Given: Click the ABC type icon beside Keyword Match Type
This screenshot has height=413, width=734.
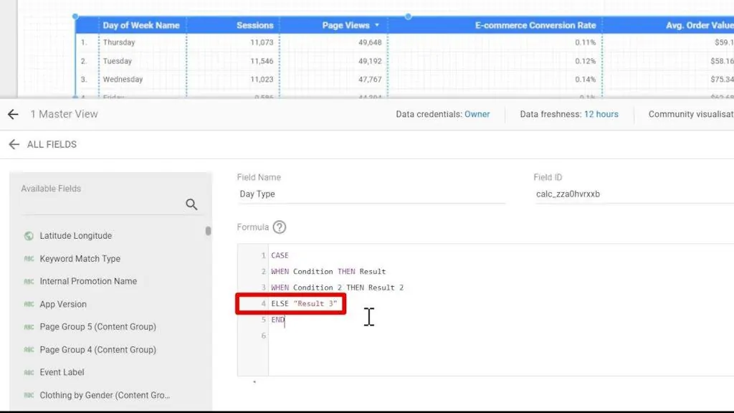Looking at the screenshot, I should click(x=29, y=259).
